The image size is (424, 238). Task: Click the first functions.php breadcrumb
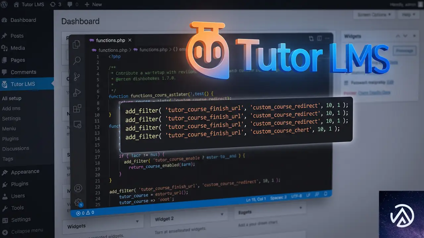pos(110,50)
